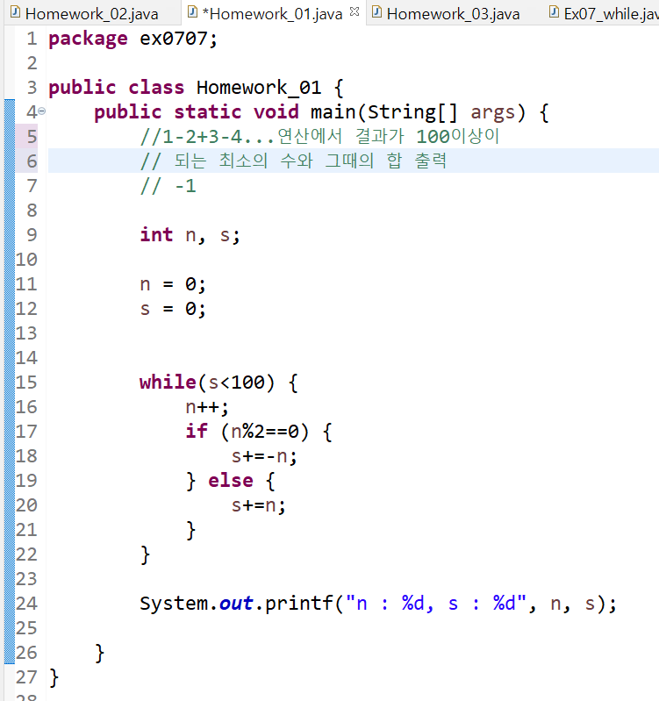Click the 'while' keyword on line 15
Viewport: 659px width, 701px height.
tap(168, 383)
